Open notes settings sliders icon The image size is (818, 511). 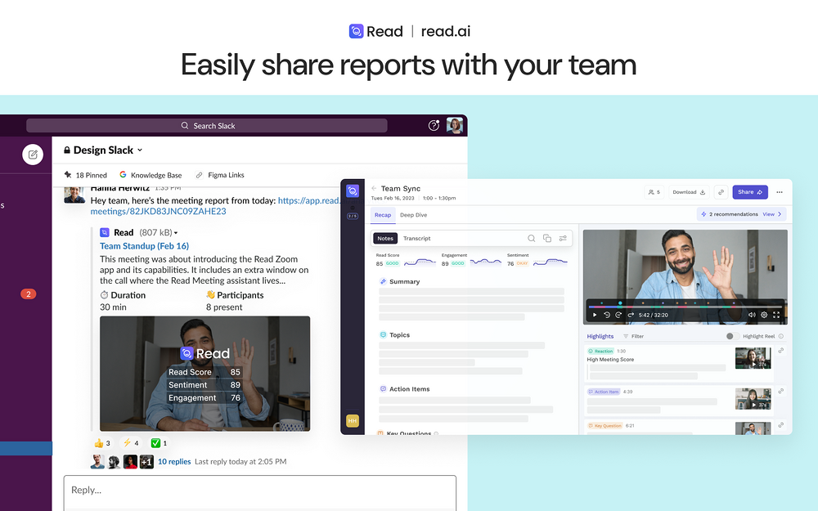(x=563, y=238)
